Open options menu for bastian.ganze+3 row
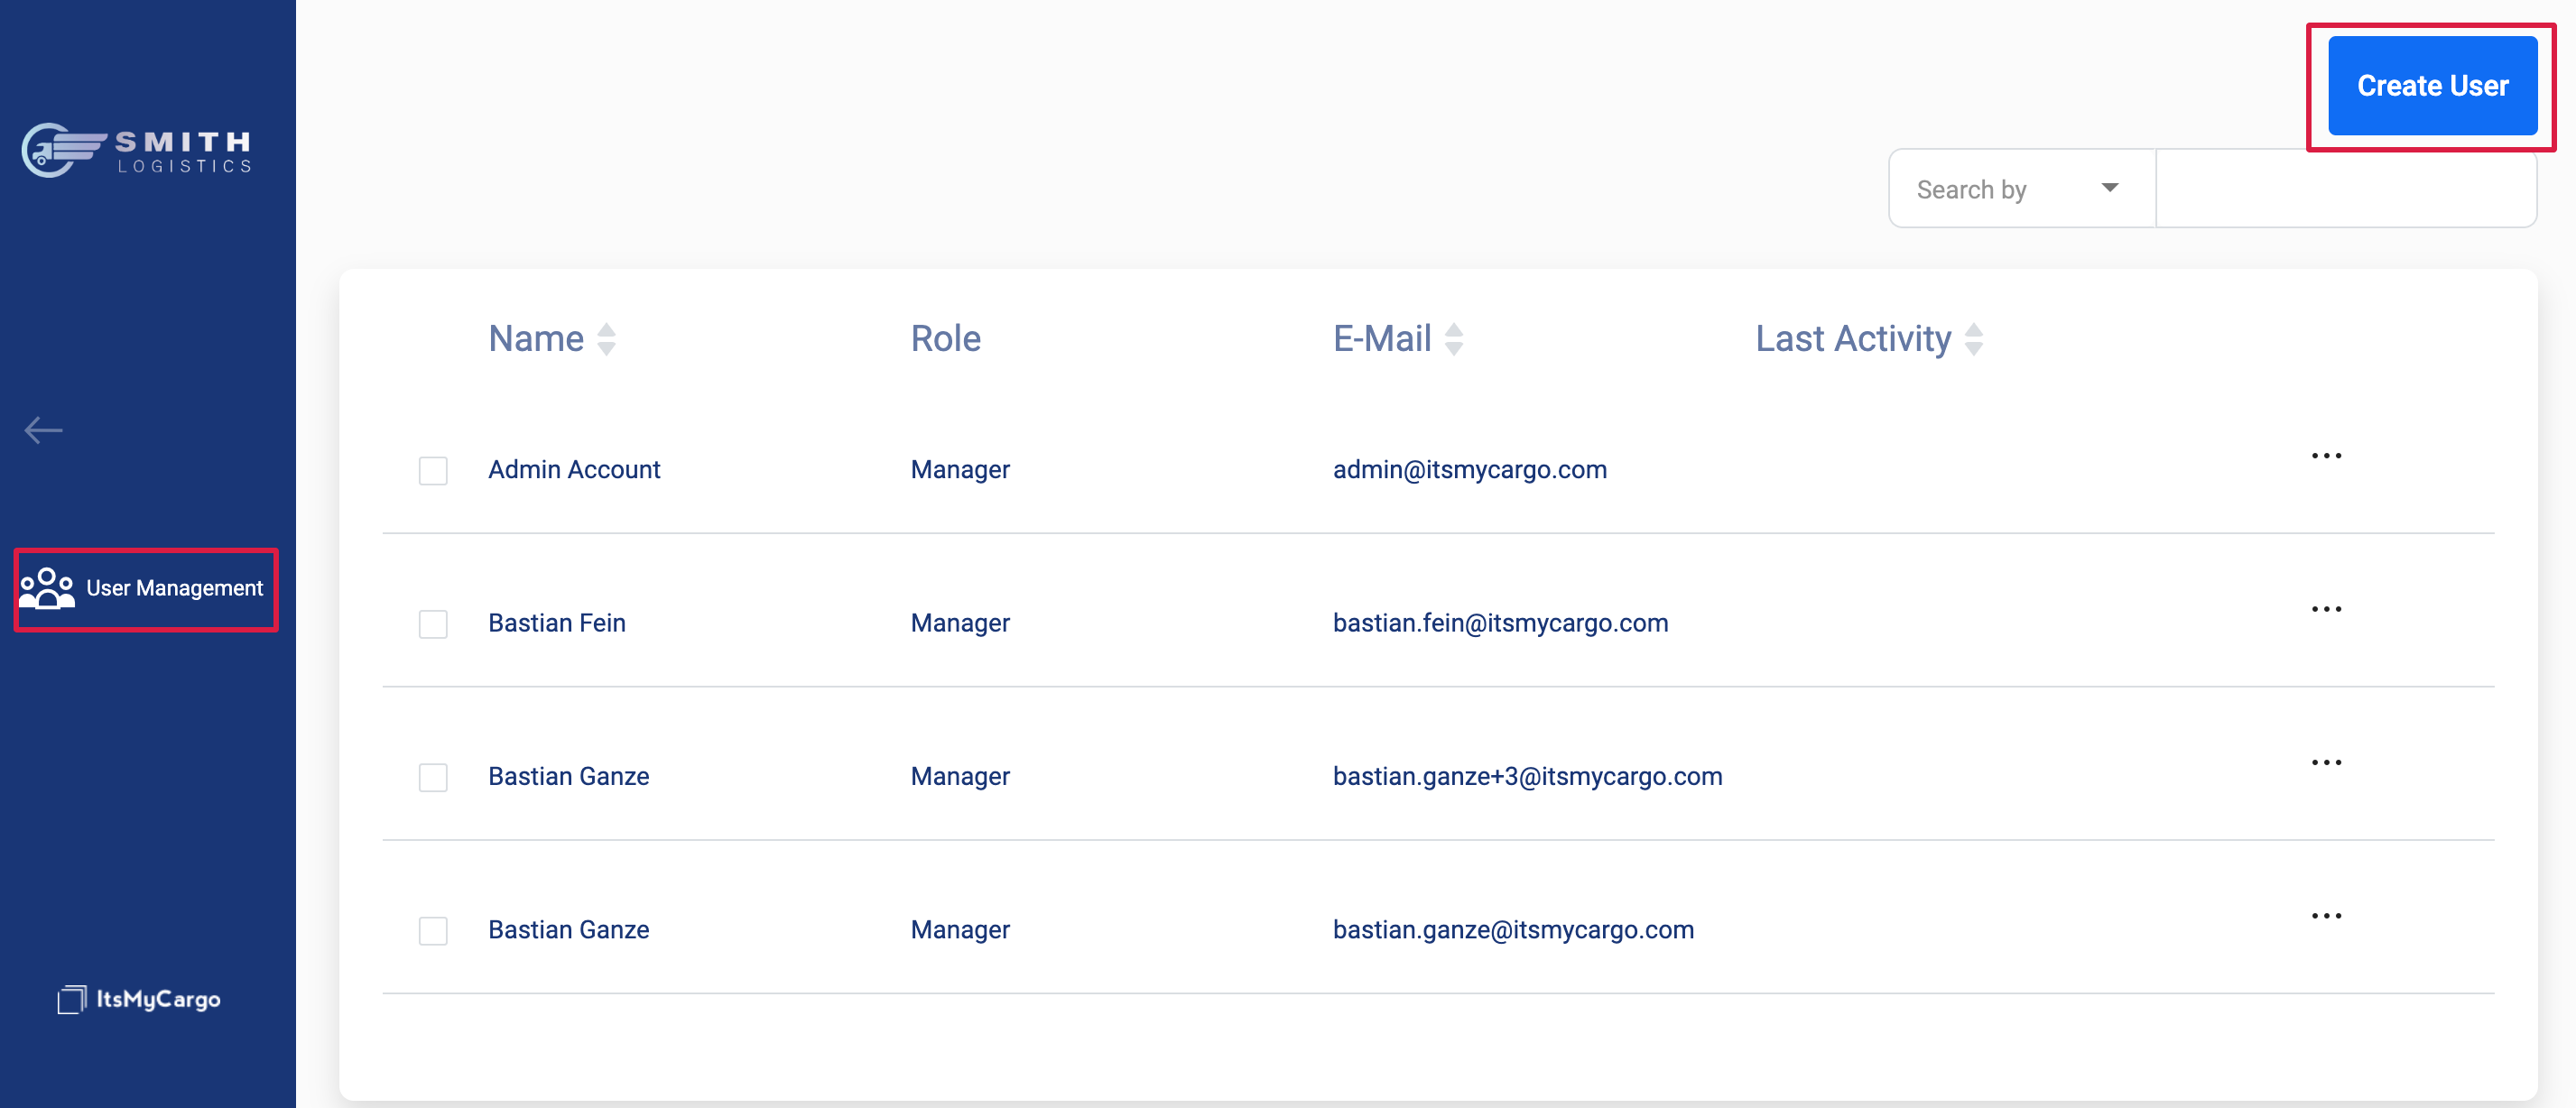The image size is (2576, 1108). tap(2325, 762)
